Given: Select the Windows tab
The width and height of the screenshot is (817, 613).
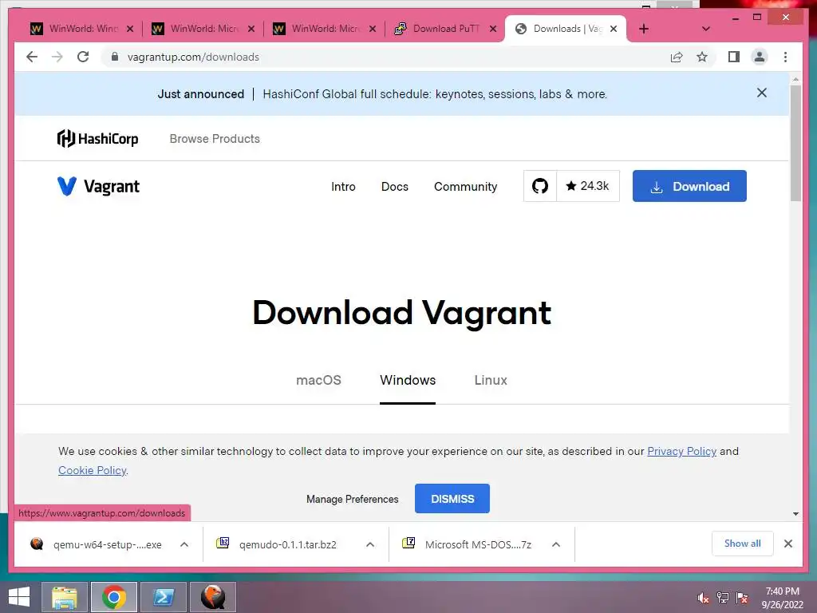Looking at the screenshot, I should pos(408,380).
